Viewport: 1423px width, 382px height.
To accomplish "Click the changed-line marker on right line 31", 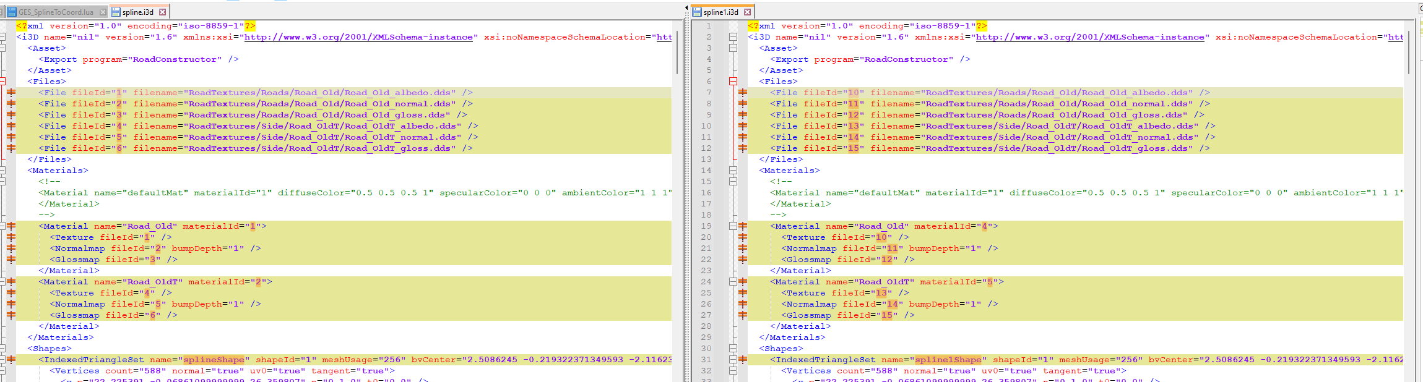I will [743, 360].
